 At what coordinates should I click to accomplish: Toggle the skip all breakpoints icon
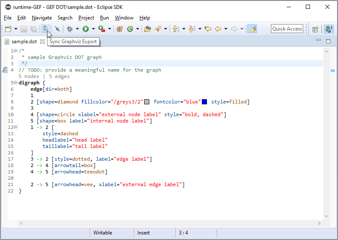coord(57,29)
